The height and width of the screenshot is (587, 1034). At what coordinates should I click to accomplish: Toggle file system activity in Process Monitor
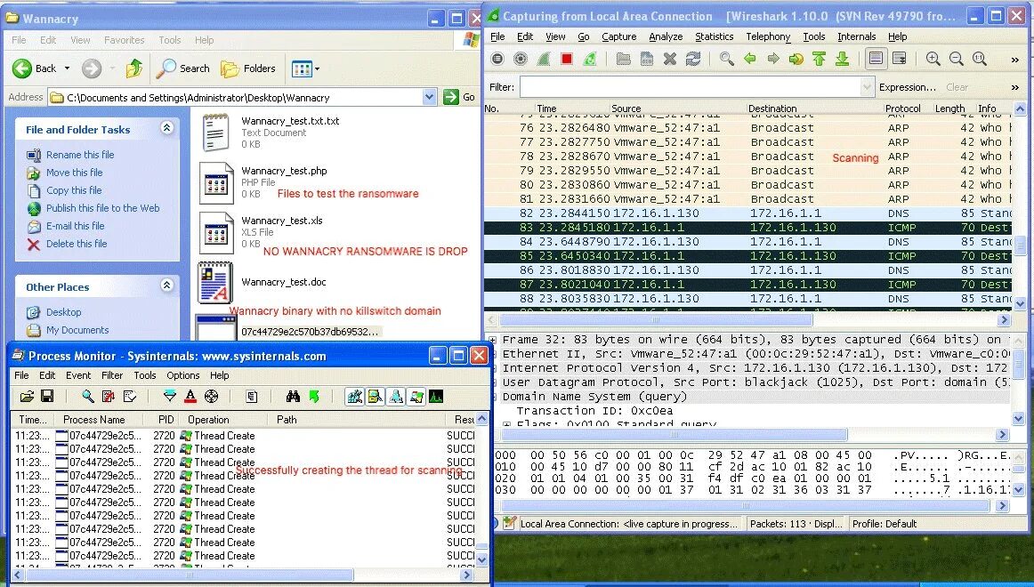pos(376,396)
